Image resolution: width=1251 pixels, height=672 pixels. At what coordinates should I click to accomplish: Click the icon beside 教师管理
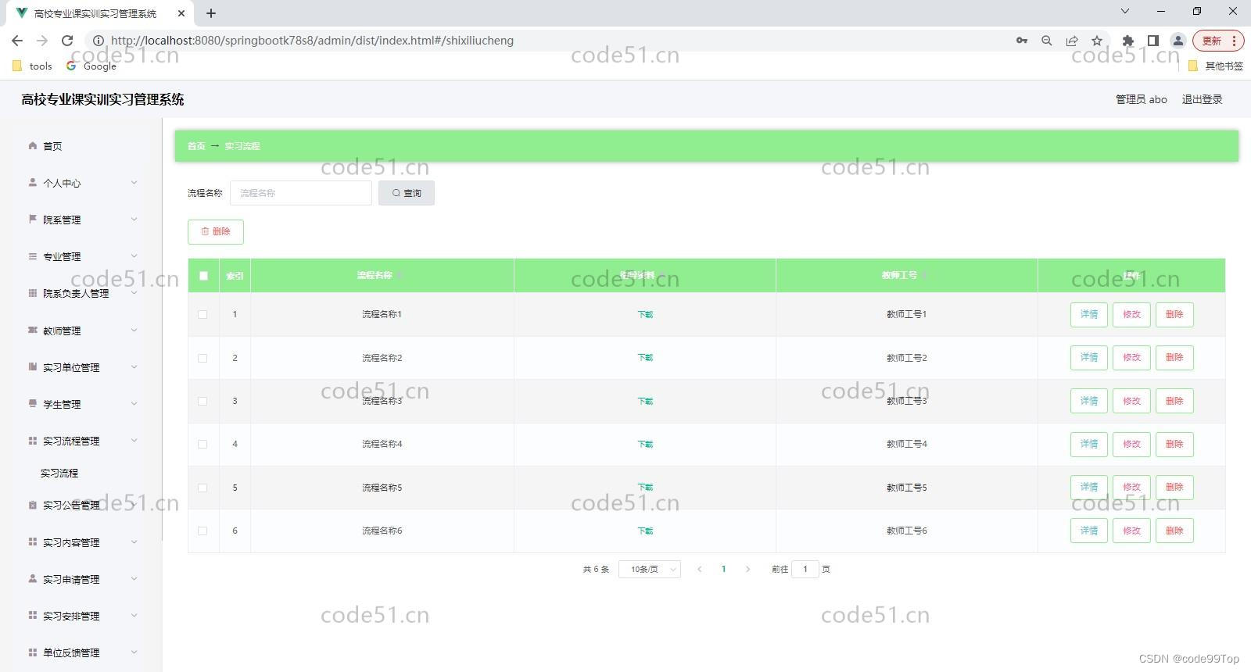point(32,330)
